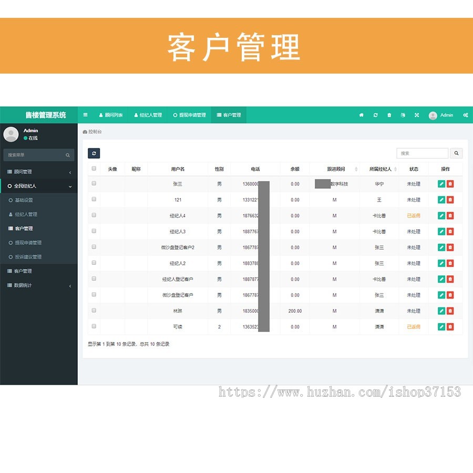Check the checkbox on the 张三 row
The image size is (473, 473).
(x=94, y=184)
